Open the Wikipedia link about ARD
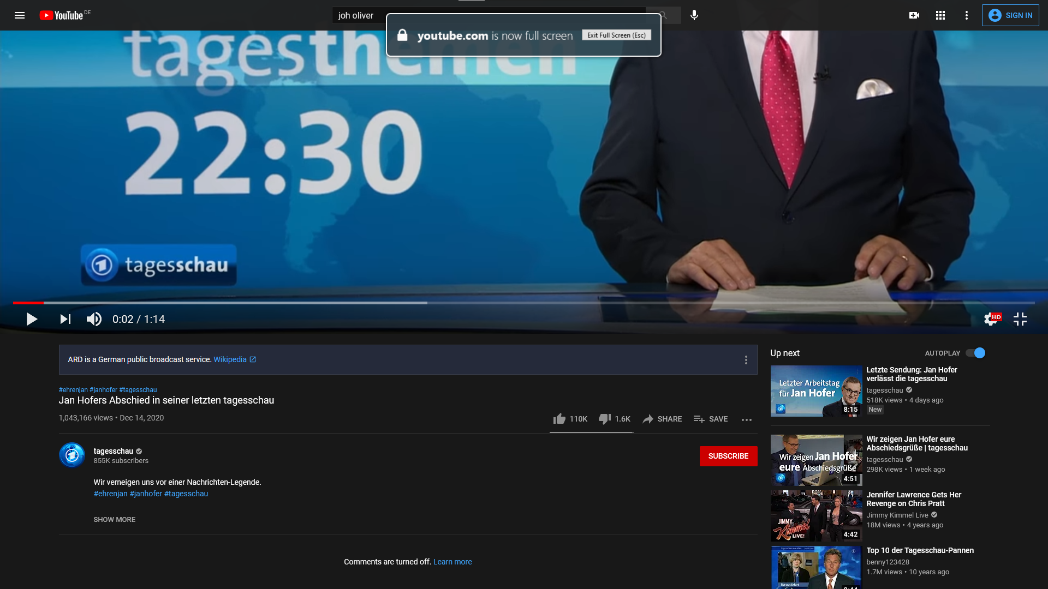This screenshot has width=1048, height=589. click(x=231, y=359)
